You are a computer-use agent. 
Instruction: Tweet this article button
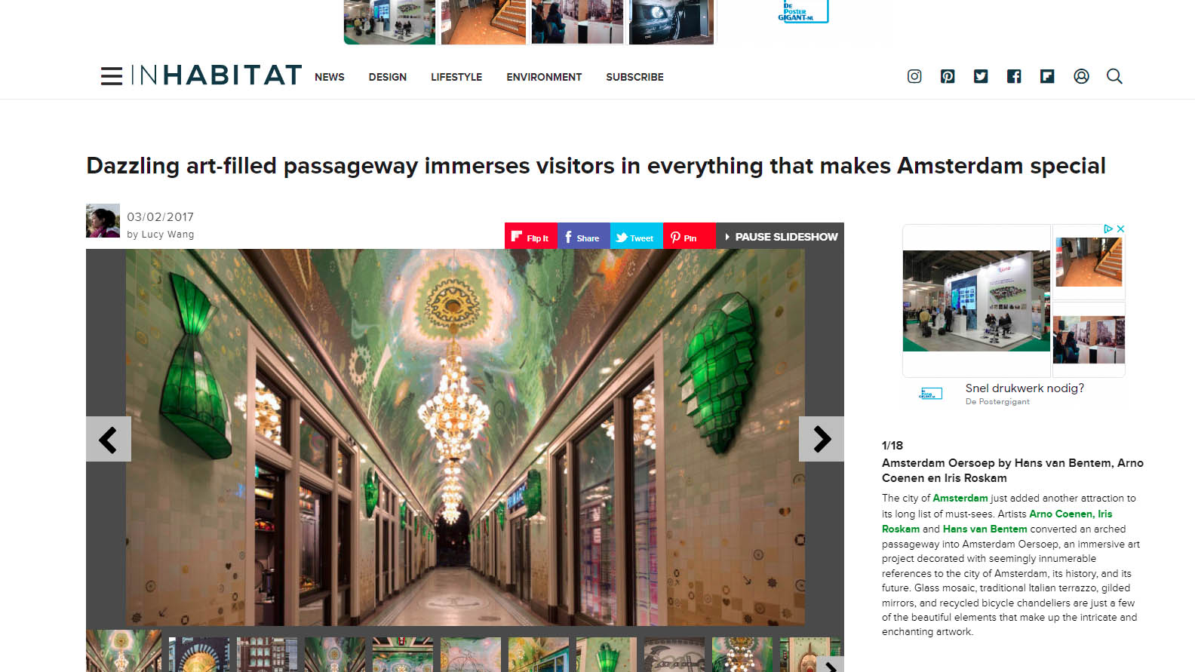pyautogui.click(x=637, y=236)
